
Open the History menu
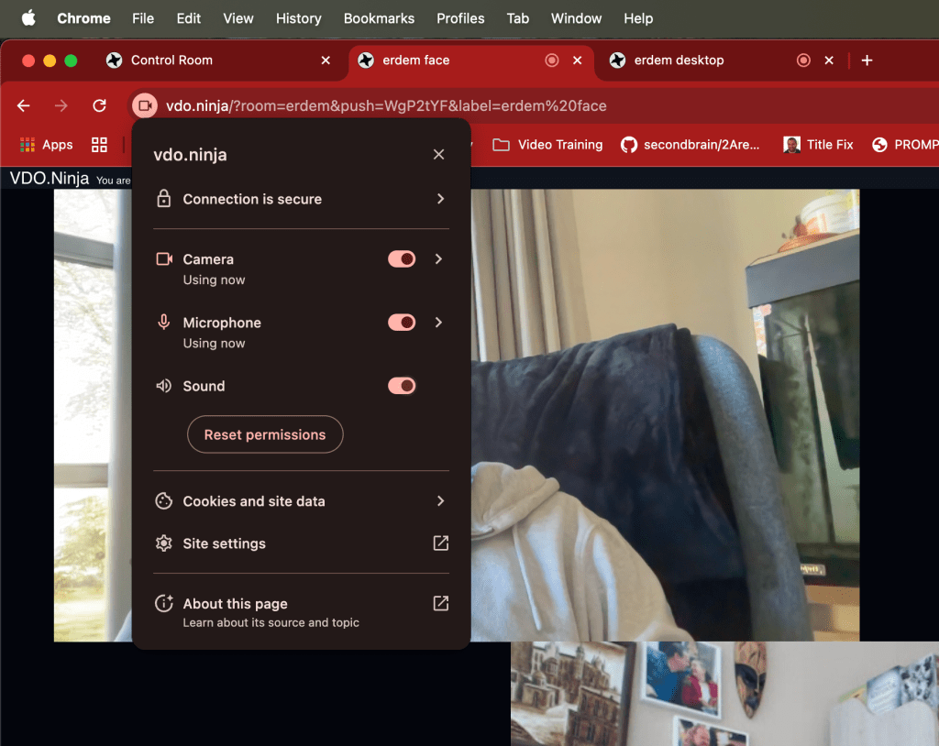[298, 18]
